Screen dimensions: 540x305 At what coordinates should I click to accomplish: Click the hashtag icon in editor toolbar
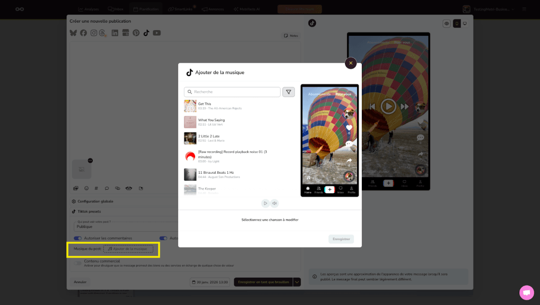pyautogui.click(x=96, y=188)
